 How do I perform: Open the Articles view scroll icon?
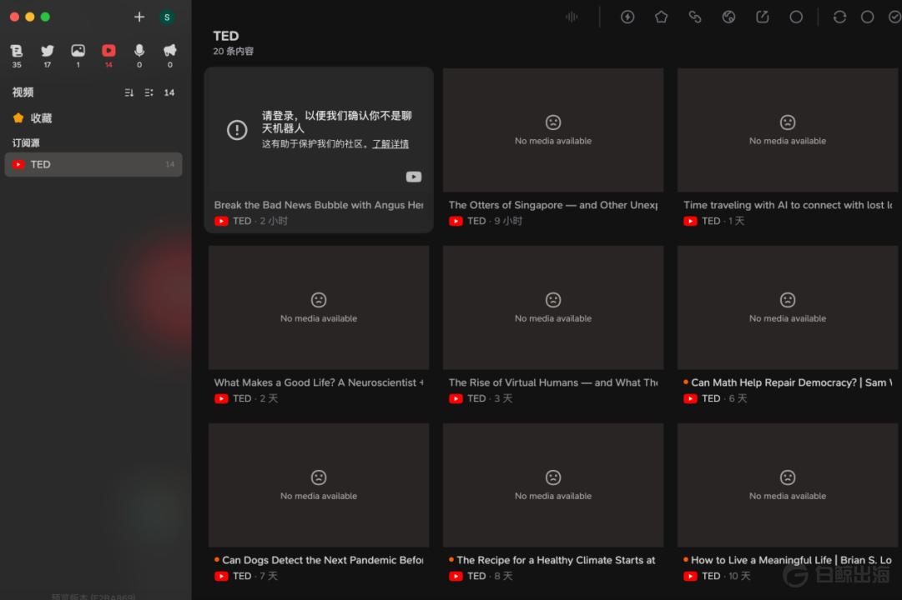[x=17, y=51]
